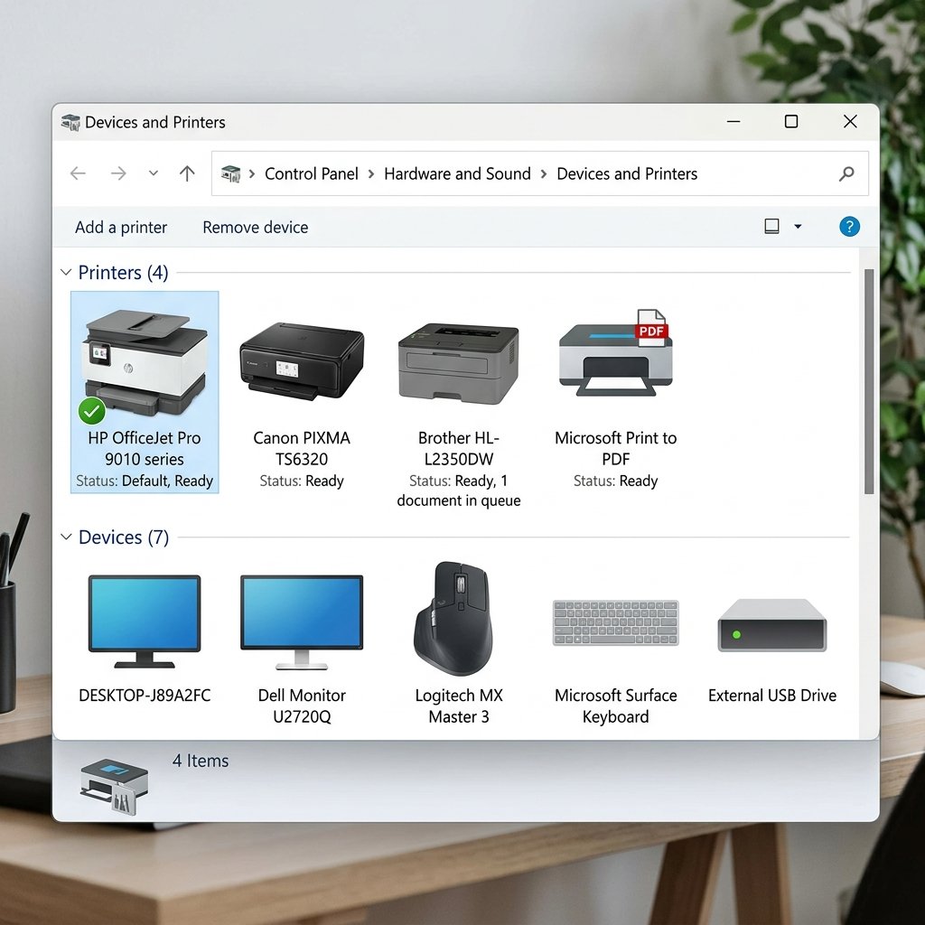Click the vertical scrollbar thumb

point(869,381)
